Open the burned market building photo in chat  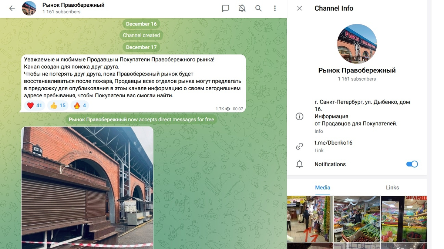[87, 188]
